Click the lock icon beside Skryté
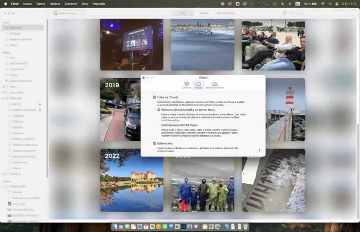 40,104
